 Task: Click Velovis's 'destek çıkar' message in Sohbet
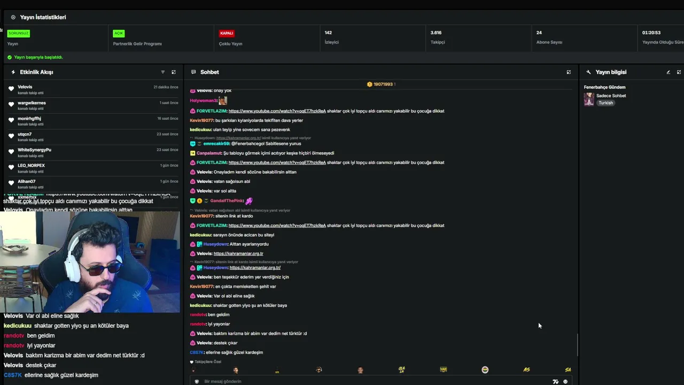coord(225,343)
